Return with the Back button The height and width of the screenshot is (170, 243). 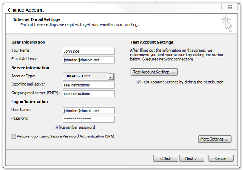pos(166,158)
